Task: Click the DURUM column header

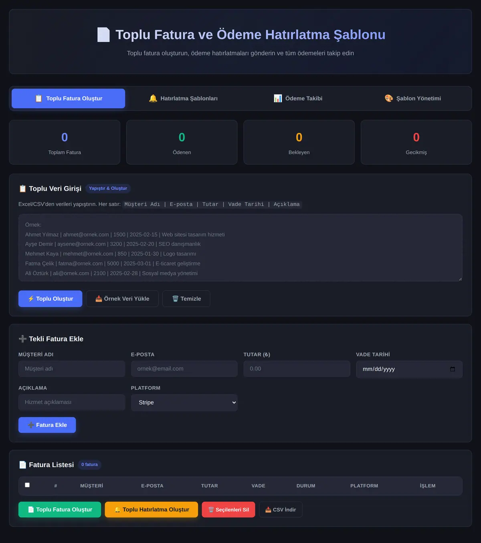Action: pyautogui.click(x=306, y=486)
